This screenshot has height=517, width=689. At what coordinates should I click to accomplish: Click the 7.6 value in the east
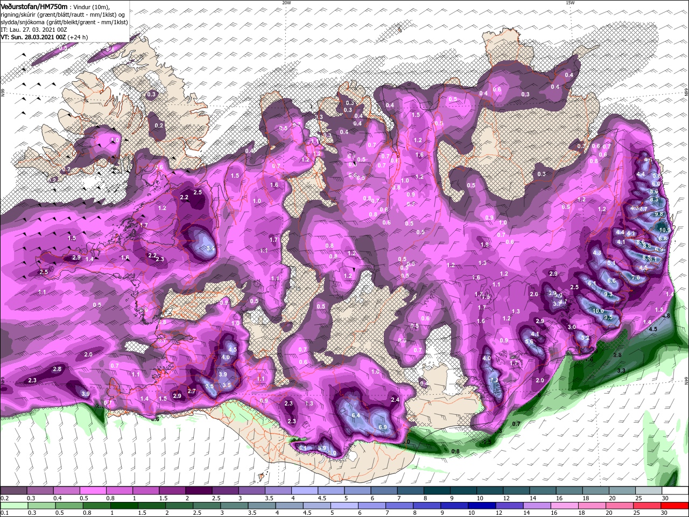tap(636, 278)
